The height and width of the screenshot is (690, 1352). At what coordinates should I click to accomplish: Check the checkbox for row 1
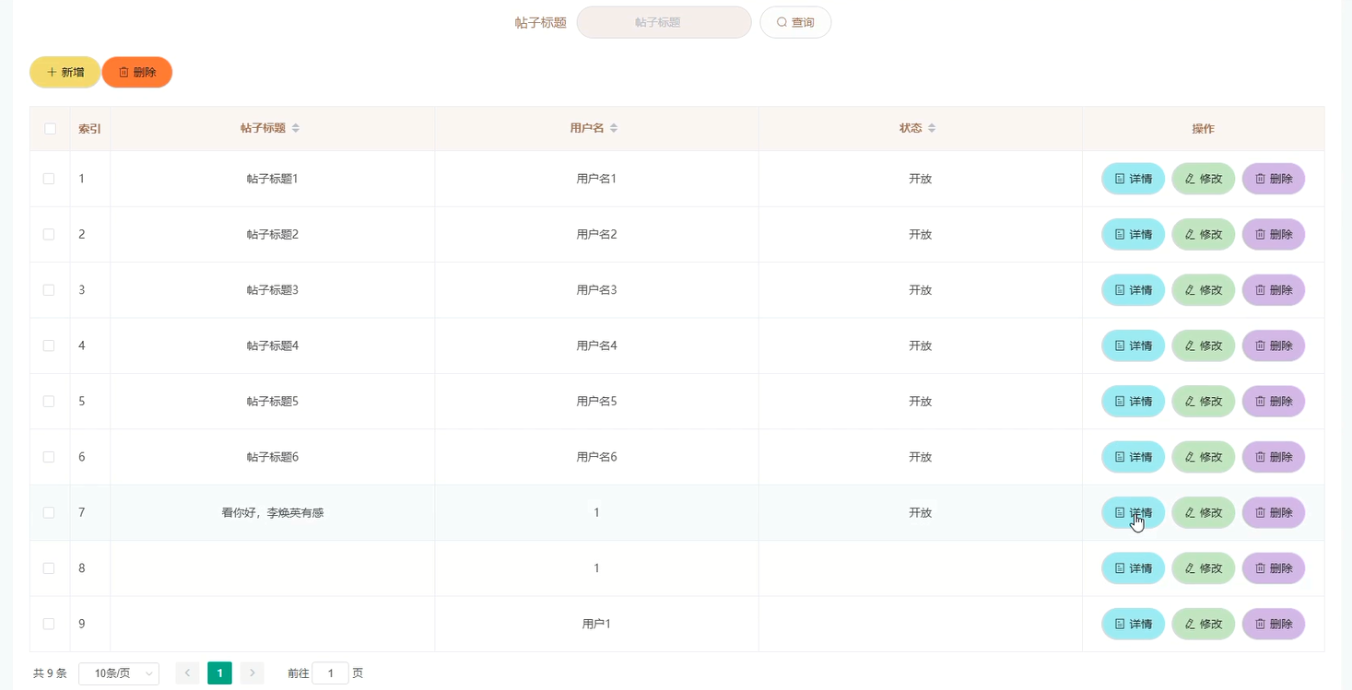(x=49, y=179)
